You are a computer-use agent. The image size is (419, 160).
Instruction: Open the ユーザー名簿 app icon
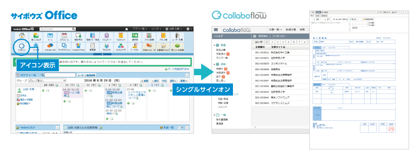coord(177,37)
